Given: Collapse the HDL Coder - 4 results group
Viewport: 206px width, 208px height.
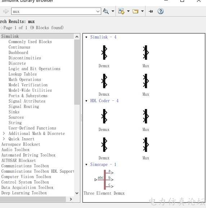Looking at the screenshot, I should click(86, 101).
